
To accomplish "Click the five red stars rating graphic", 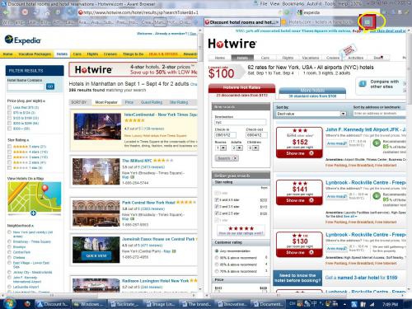I will coord(241,228).
